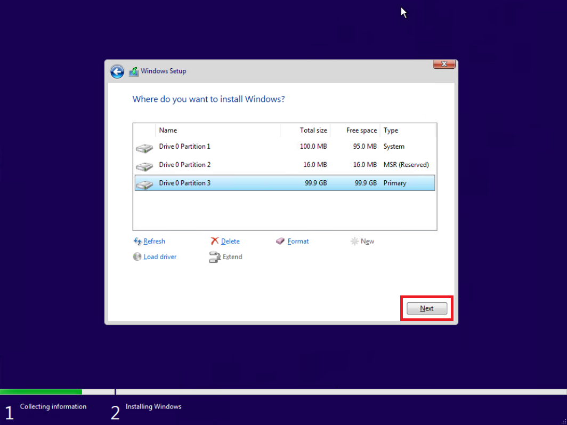Close the Windows Setup dialog

click(x=443, y=65)
